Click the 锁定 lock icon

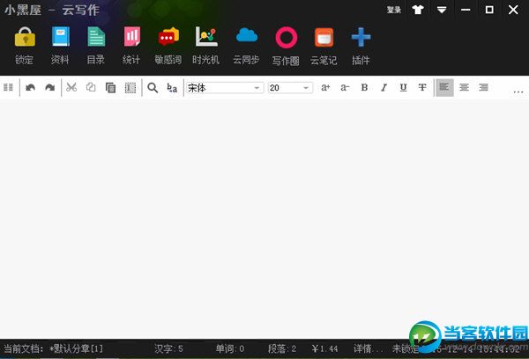(x=25, y=37)
